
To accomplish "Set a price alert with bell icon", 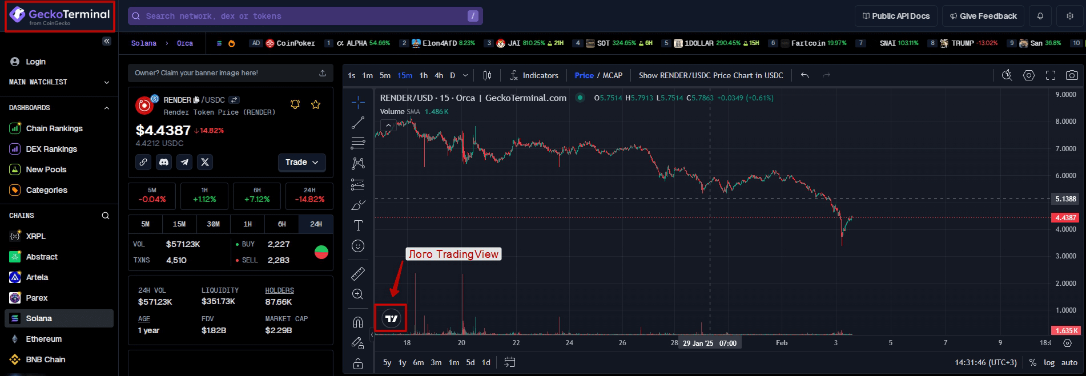I will coord(295,104).
